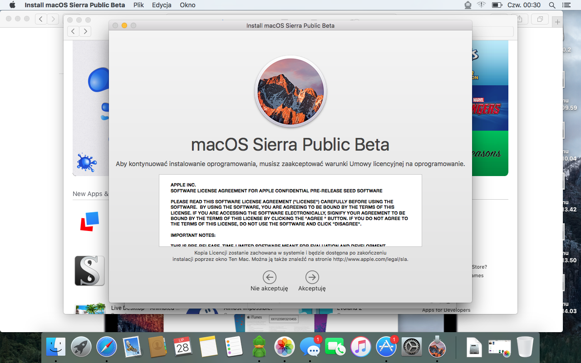
Task: Click the Marvel Avengers banner in App Store
Action: [490, 108]
